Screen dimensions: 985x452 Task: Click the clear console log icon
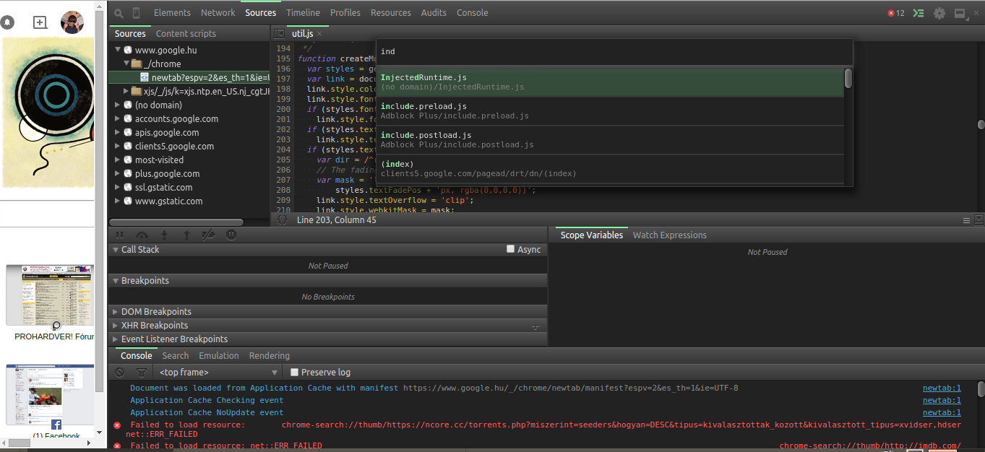pos(120,373)
